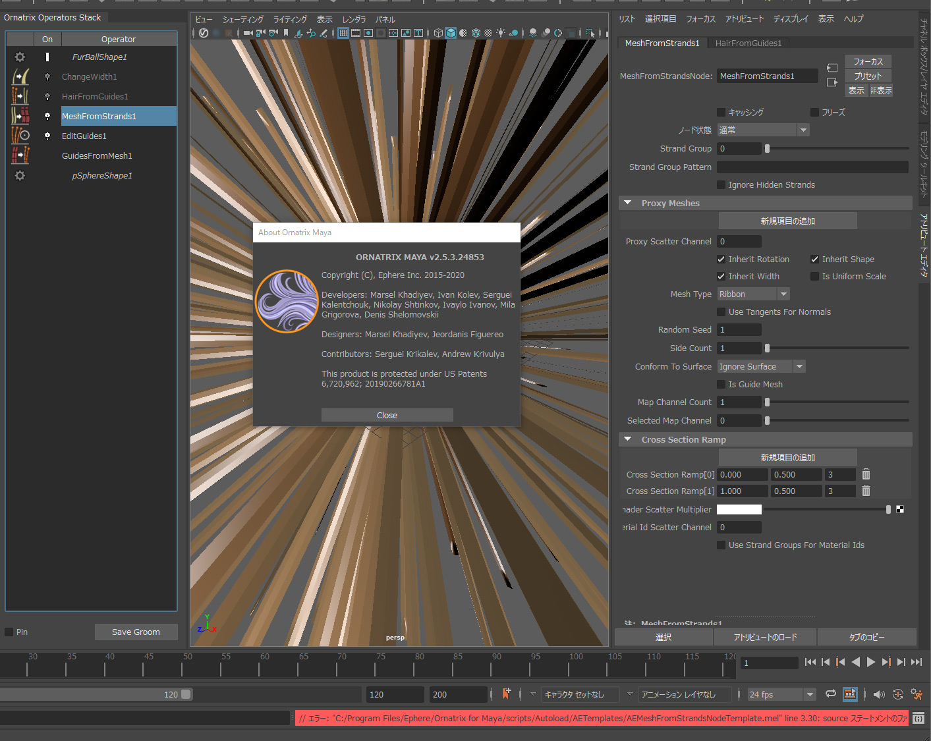Click the smooth shade all cube icon

[x=451, y=33]
